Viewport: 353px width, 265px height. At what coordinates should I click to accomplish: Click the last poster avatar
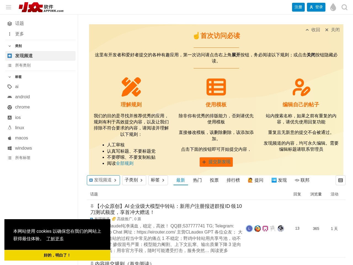click(281, 229)
